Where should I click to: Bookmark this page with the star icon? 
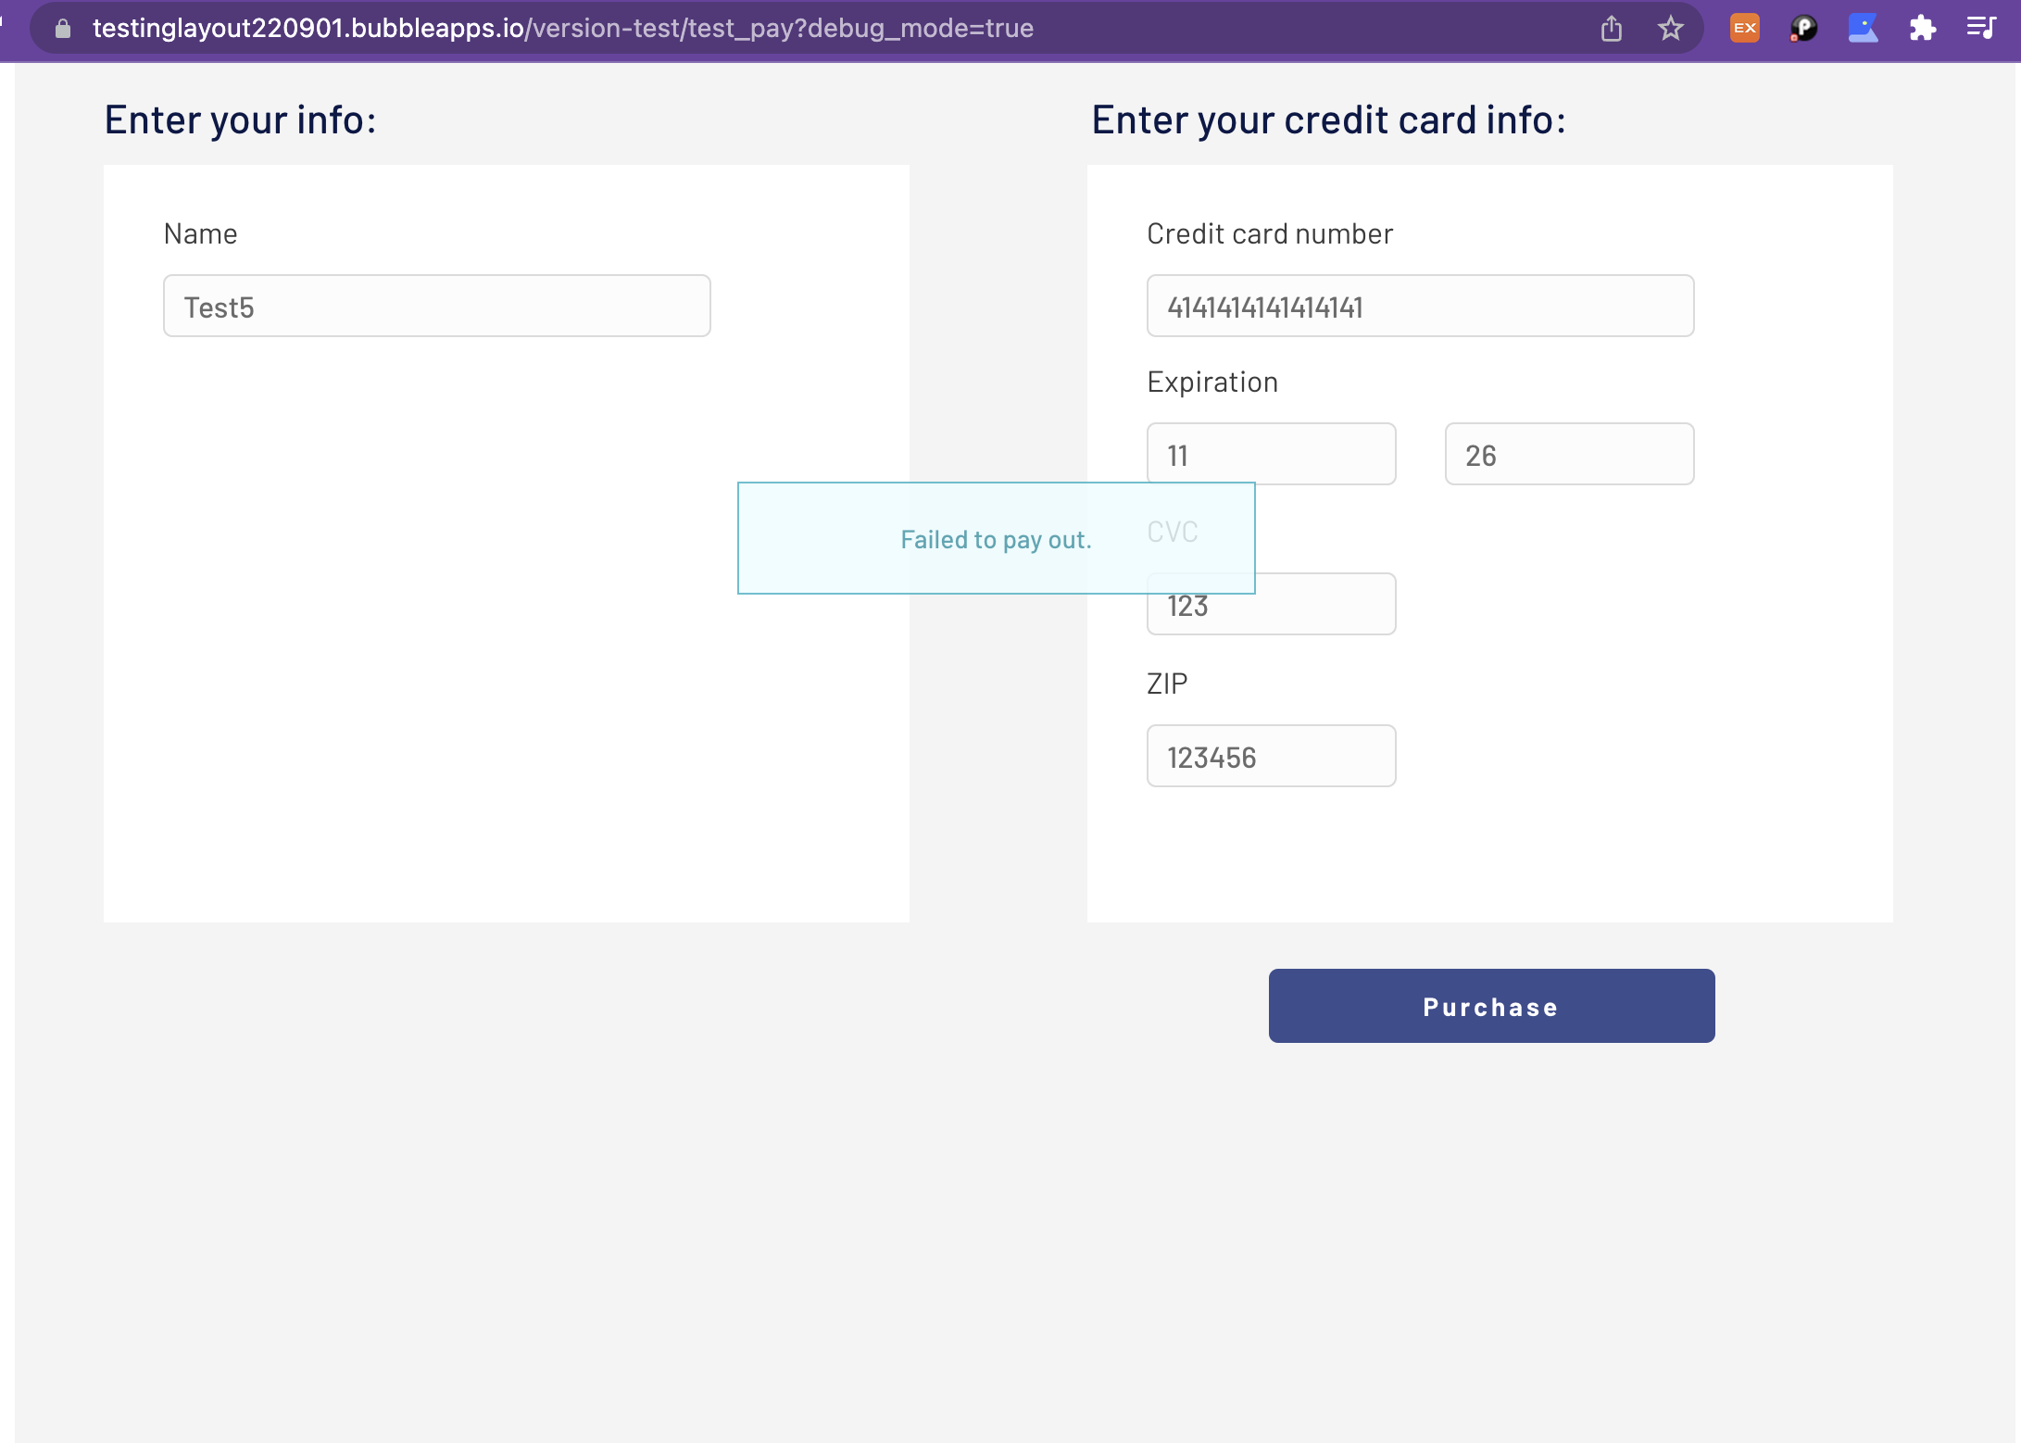pos(1670,29)
